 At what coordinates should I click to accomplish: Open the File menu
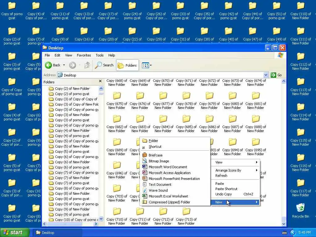(x=47, y=55)
